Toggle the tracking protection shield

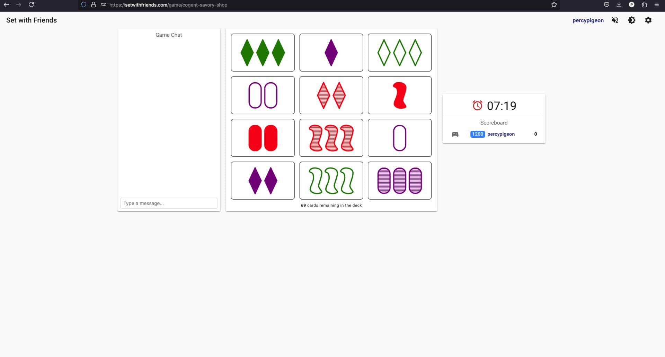83,4
